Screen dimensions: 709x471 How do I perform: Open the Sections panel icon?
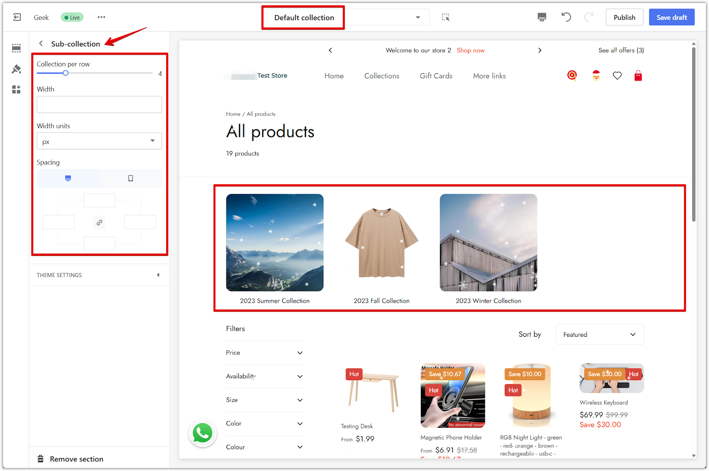click(x=16, y=48)
